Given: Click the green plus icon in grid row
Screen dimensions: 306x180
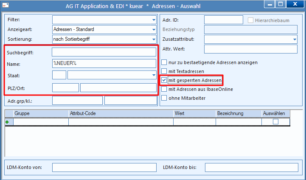Looking at the screenshot, I should 7,122.
